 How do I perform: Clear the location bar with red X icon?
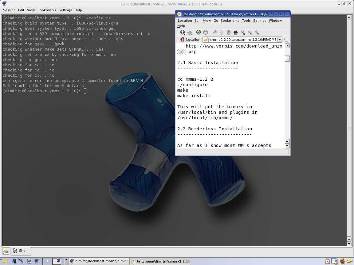click(183, 40)
